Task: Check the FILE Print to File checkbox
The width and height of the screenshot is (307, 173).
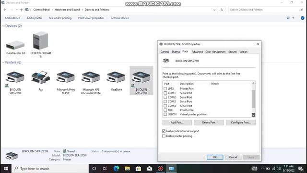Action: [x=165, y=110]
